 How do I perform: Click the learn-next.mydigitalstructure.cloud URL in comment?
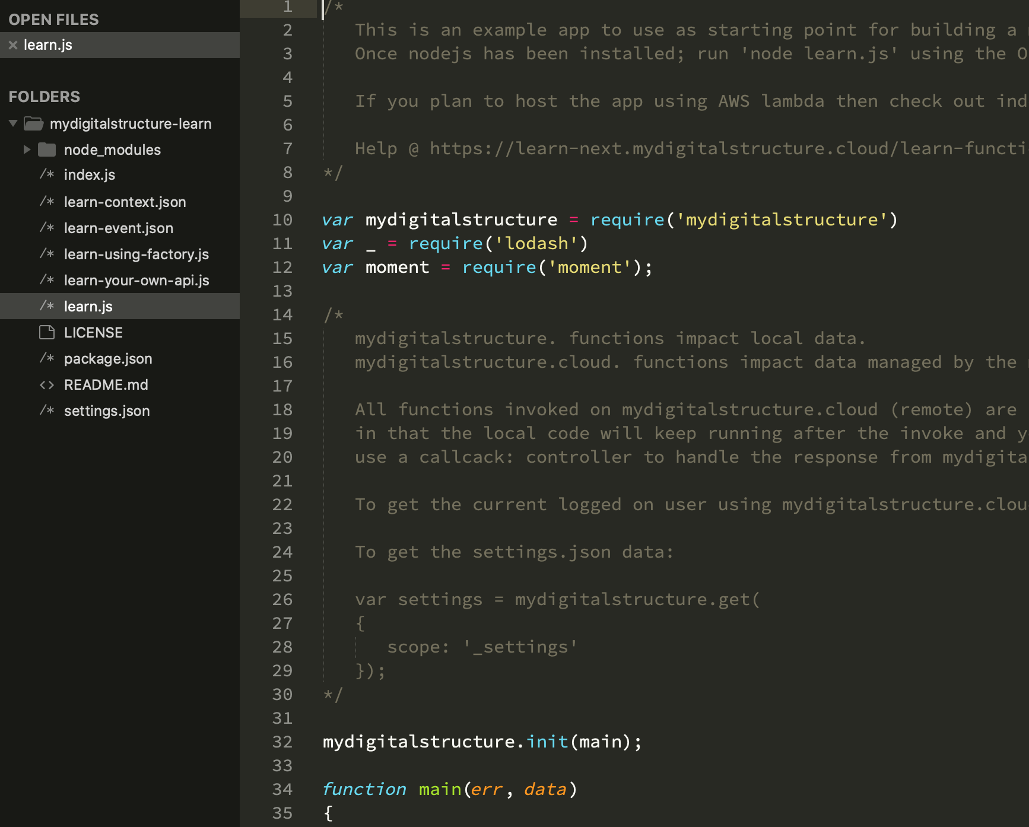click(729, 149)
